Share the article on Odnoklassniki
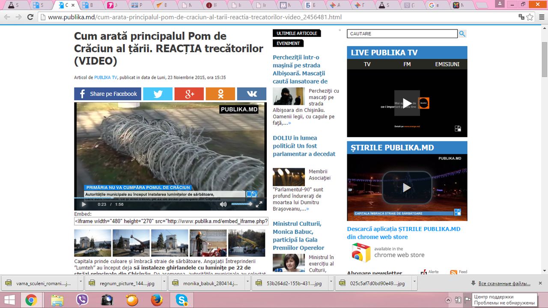The image size is (548, 308). coord(220,94)
